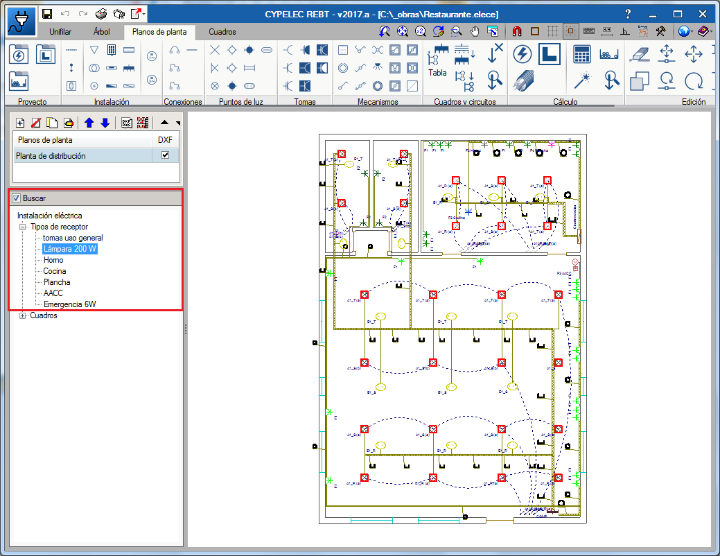Expand the Cuadros tree node
Screen dimensions: 720x556
pos(22,315)
